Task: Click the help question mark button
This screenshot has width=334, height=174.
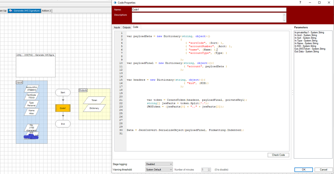Action: pyautogui.click(x=300, y=3)
